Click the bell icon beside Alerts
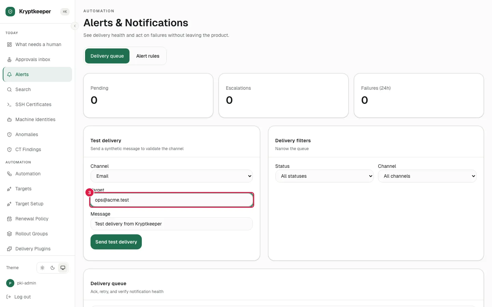Viewport: 492px width, 307px height. 9,75
